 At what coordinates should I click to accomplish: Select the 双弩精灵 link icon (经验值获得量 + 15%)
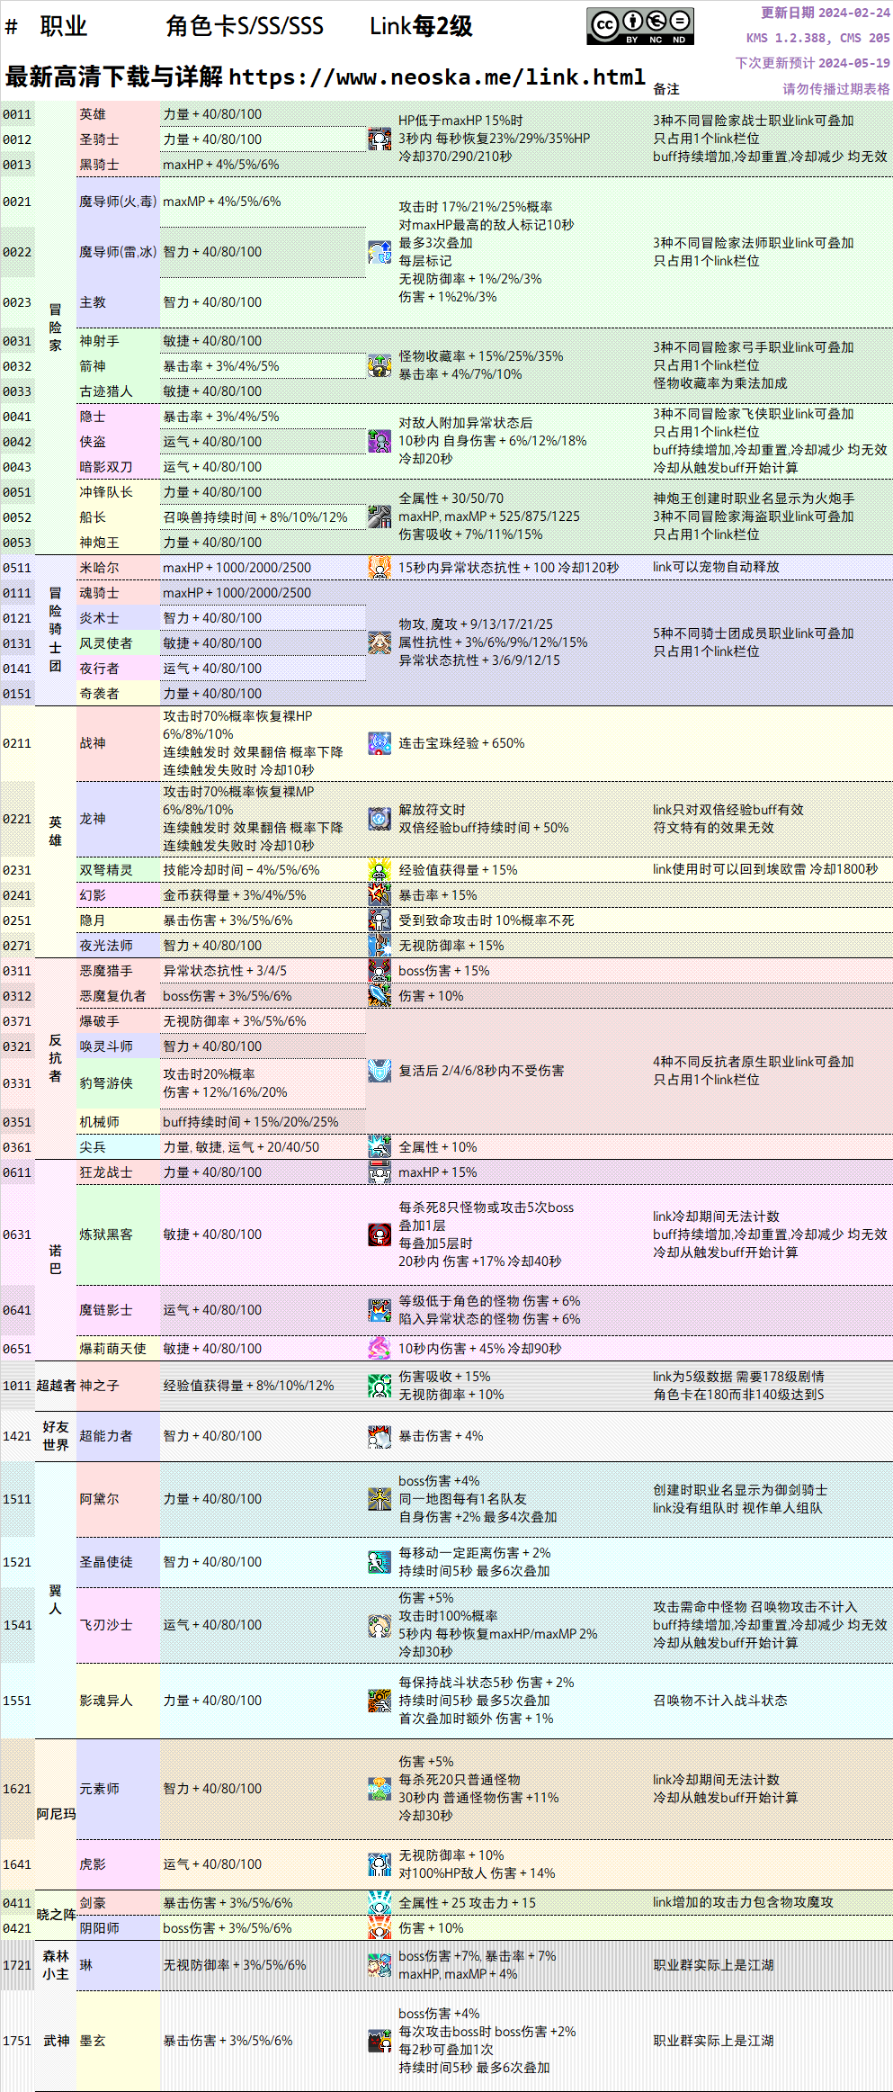tap(380, 870)
